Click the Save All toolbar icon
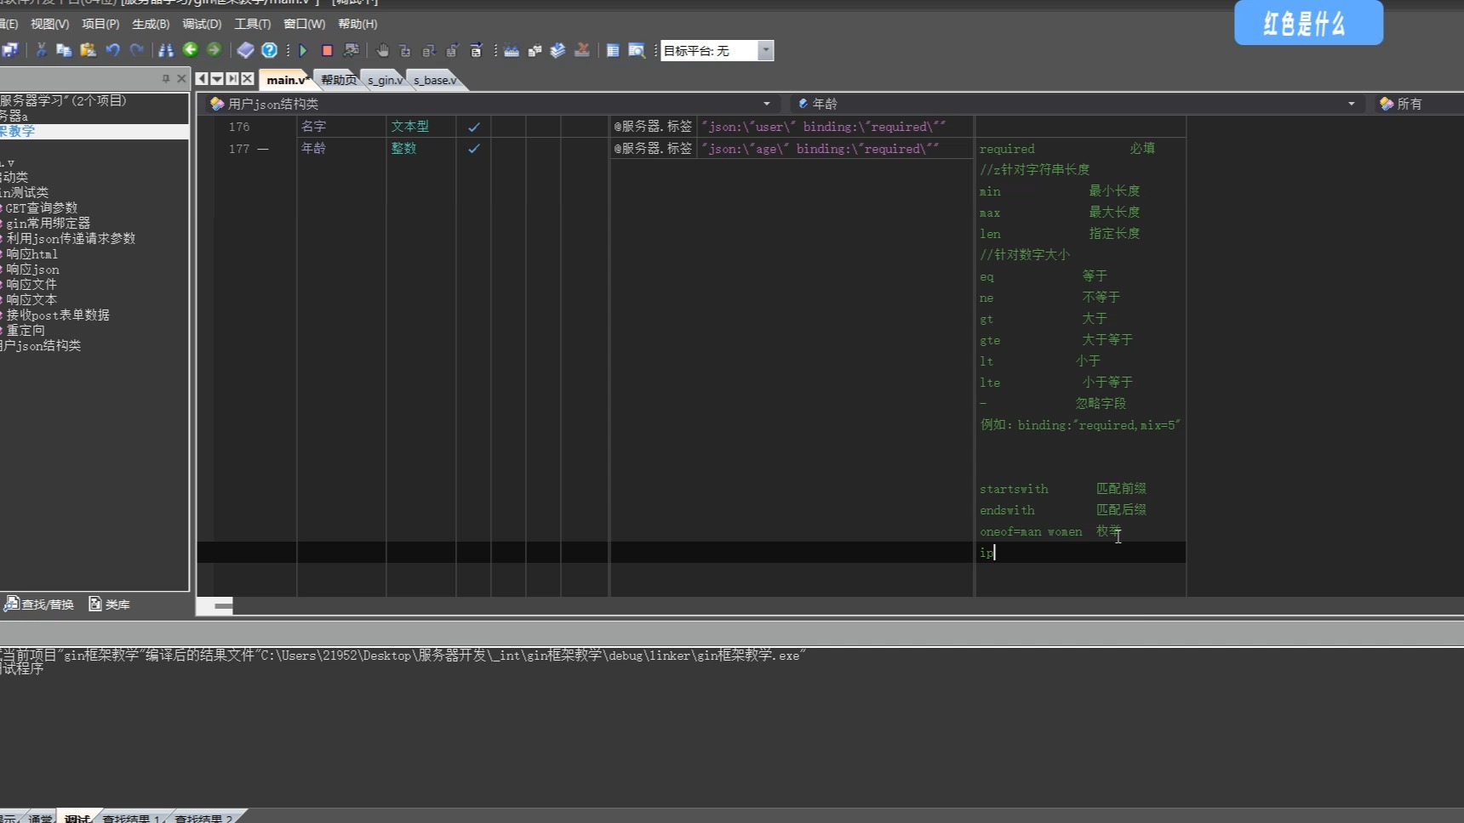The height and width of the screenshot is (823, 1464). pyautogui.click(x=9, y=50)
